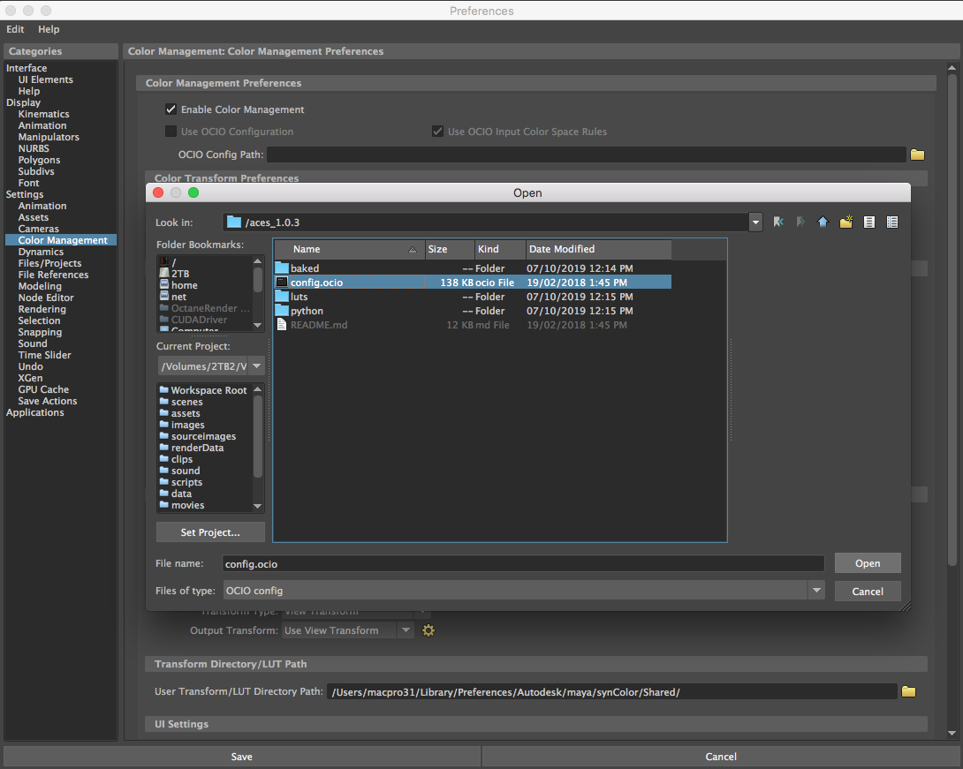The image size is (963, 769).
Task: Save the preferences
Action: 242,757
